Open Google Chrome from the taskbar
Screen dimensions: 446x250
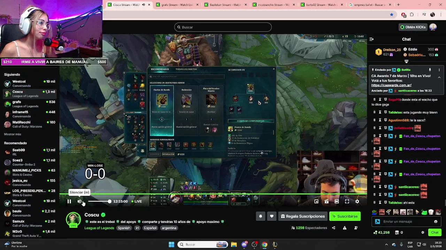[264, 244]
